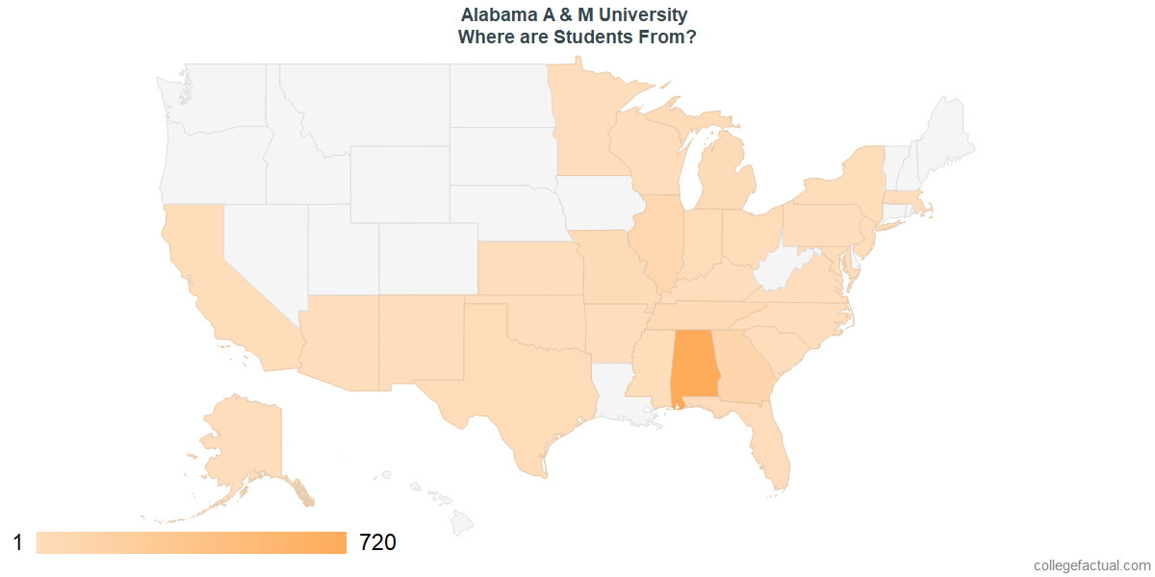Screen dimensions: 1155x577
Task: Click the "Where are Students From?" subtitle
Action: [577, 38]
